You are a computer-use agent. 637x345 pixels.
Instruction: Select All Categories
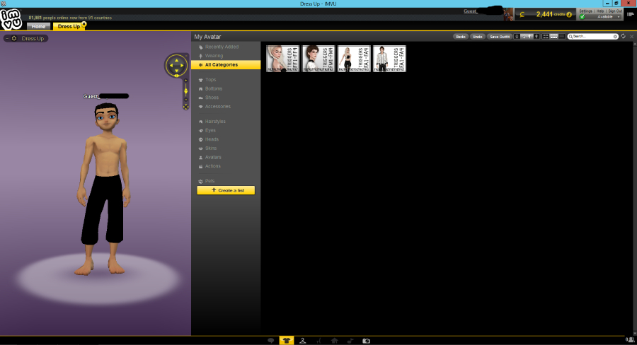[226, 64]
